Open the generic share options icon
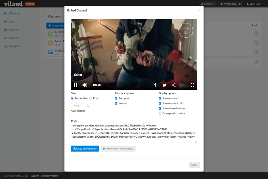268x179 pixels. 174,85
